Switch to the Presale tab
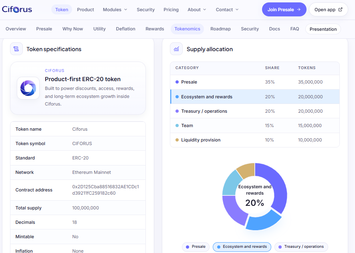Image resolution: width=355 pixels, height=253 pixels. tap(44, 29)
